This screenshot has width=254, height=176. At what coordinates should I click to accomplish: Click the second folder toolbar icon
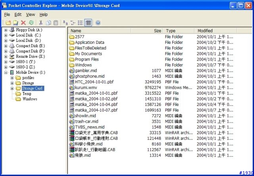(x=15, y=23)
